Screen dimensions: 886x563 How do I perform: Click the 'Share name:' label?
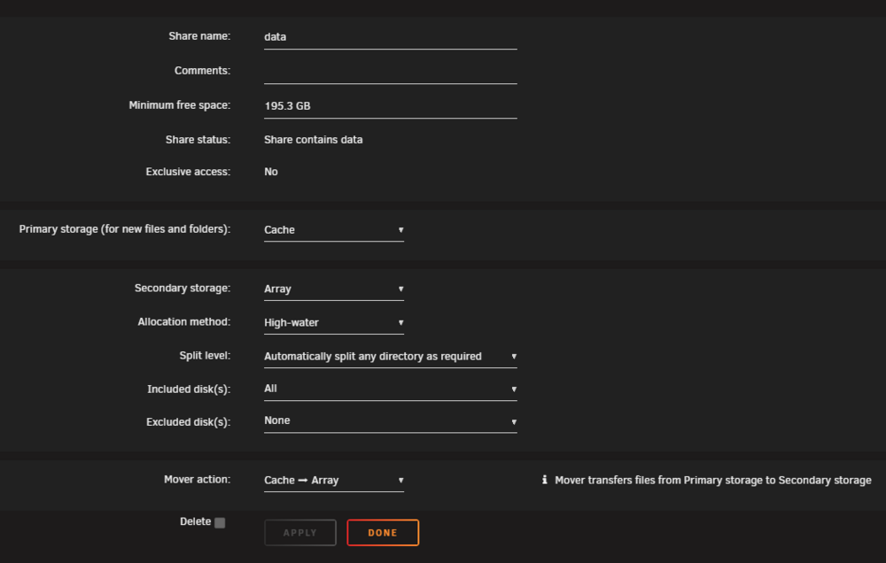coord(199,36)
